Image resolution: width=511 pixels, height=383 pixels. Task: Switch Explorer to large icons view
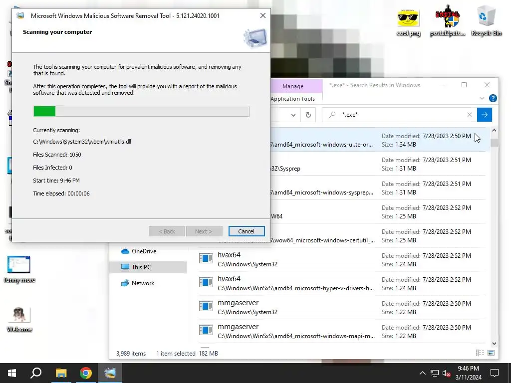pos(491,353)
